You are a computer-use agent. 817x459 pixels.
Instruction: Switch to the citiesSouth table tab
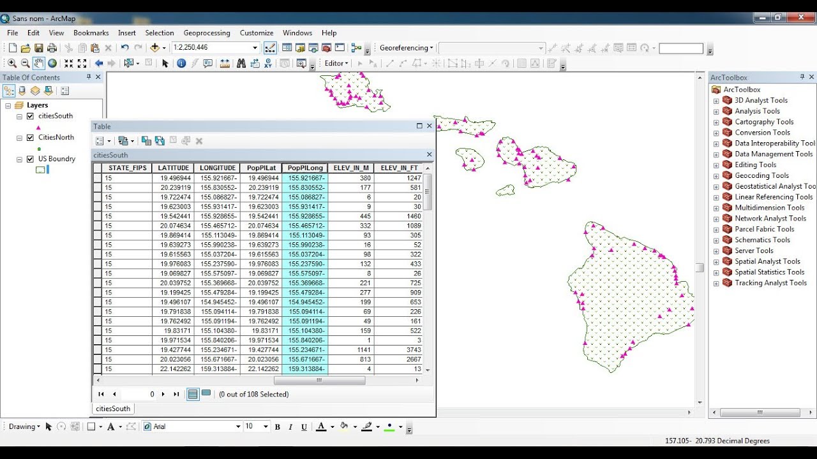click(113, 409)
